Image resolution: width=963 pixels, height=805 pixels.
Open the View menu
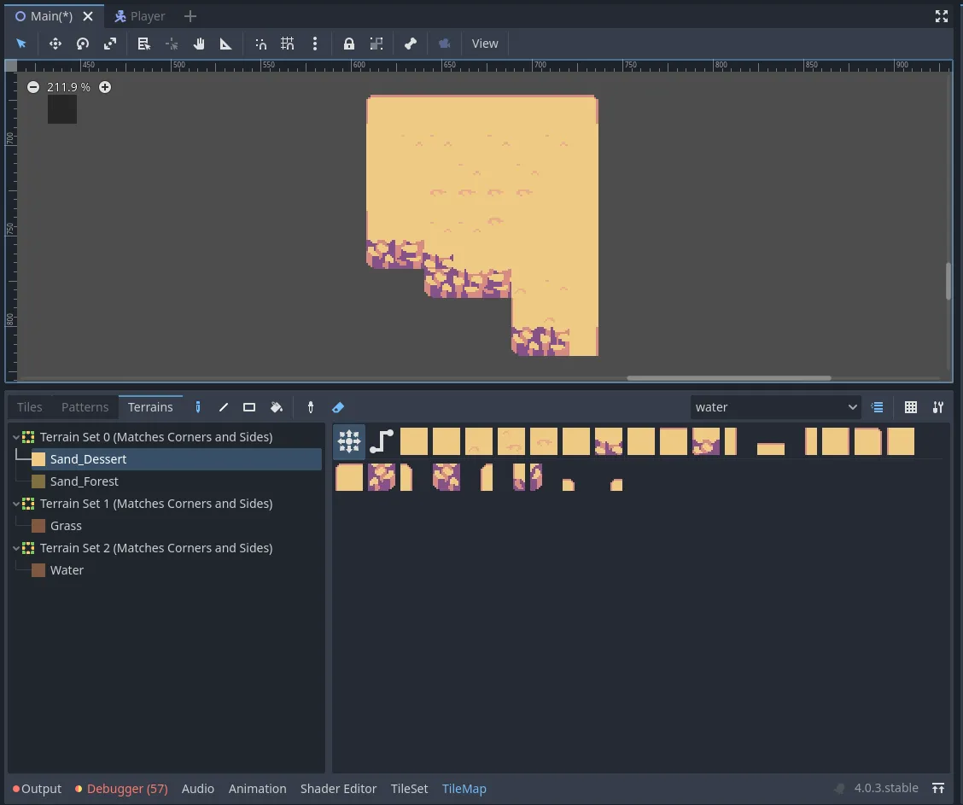pos(485,44)
